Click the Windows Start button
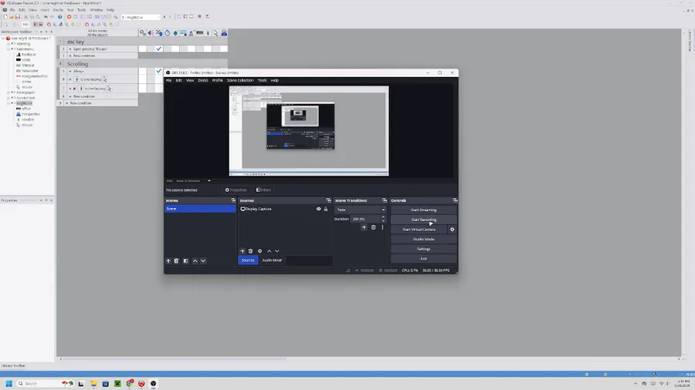695x390 pixels. click(x=8, y=383)
